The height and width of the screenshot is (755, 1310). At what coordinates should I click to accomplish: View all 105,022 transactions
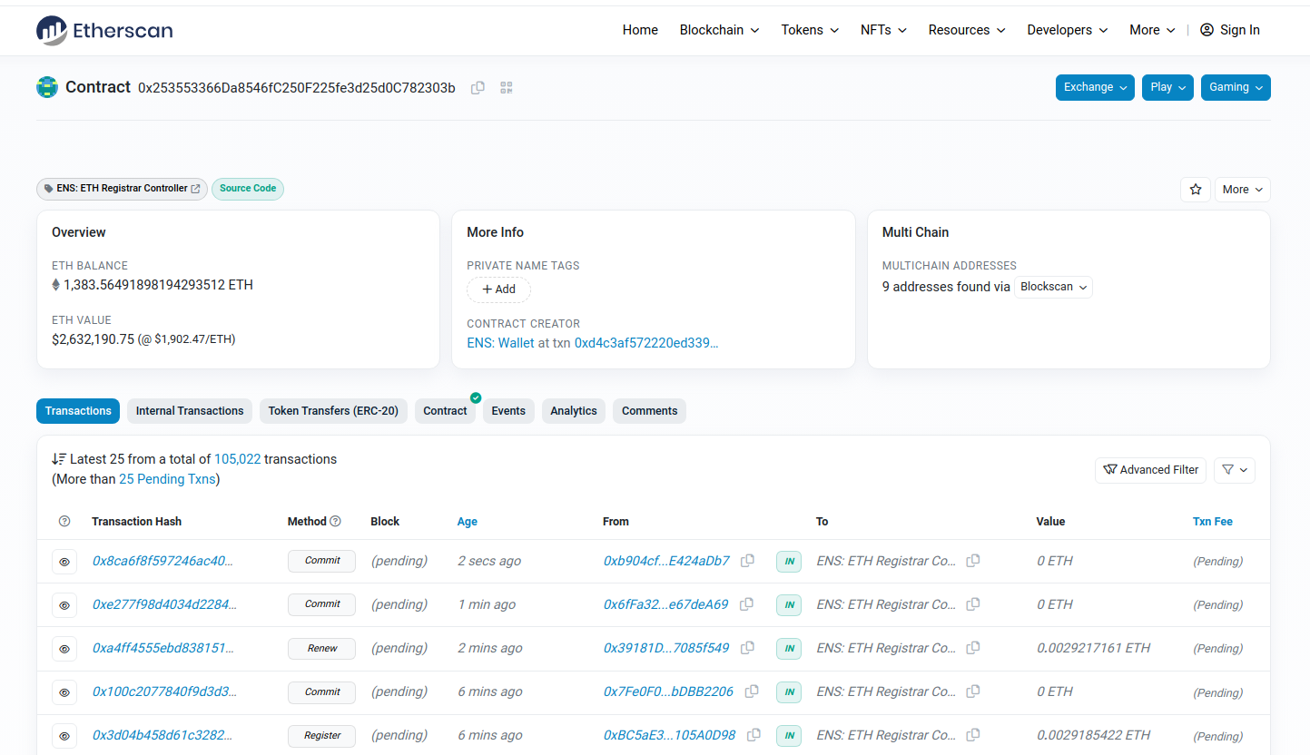[238, 459]
